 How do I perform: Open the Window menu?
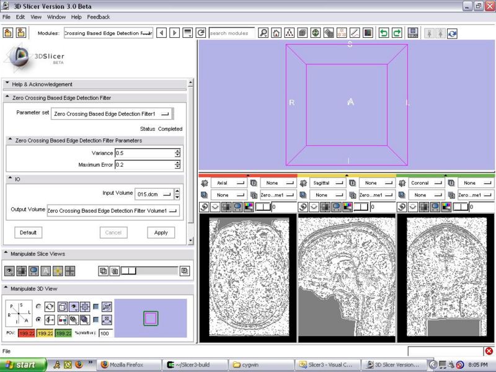pos(56,17)
